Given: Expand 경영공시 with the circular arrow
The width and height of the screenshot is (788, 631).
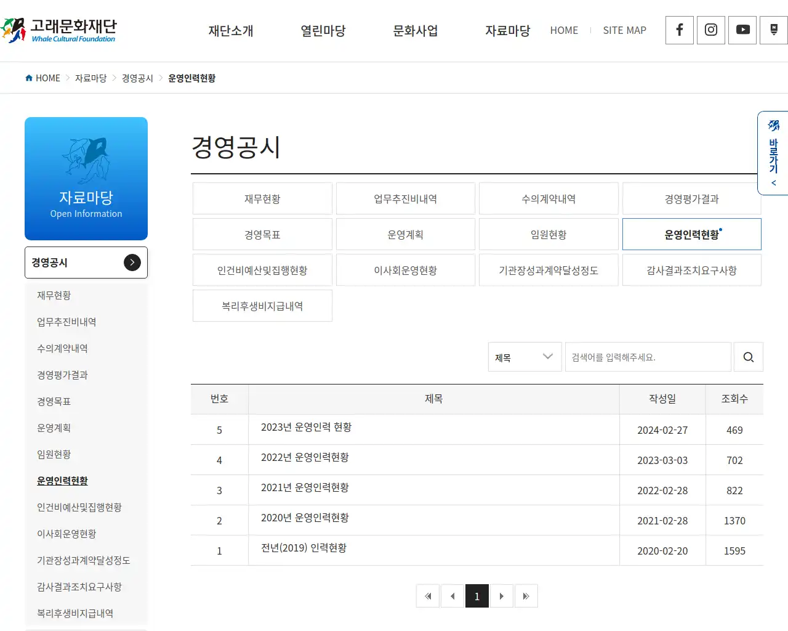Looking at the screenshot, I should tap(132, 263).
